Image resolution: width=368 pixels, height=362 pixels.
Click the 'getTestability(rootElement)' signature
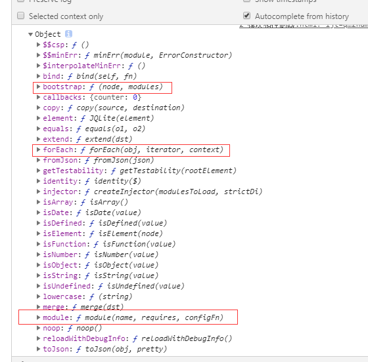tap(178, 171)
